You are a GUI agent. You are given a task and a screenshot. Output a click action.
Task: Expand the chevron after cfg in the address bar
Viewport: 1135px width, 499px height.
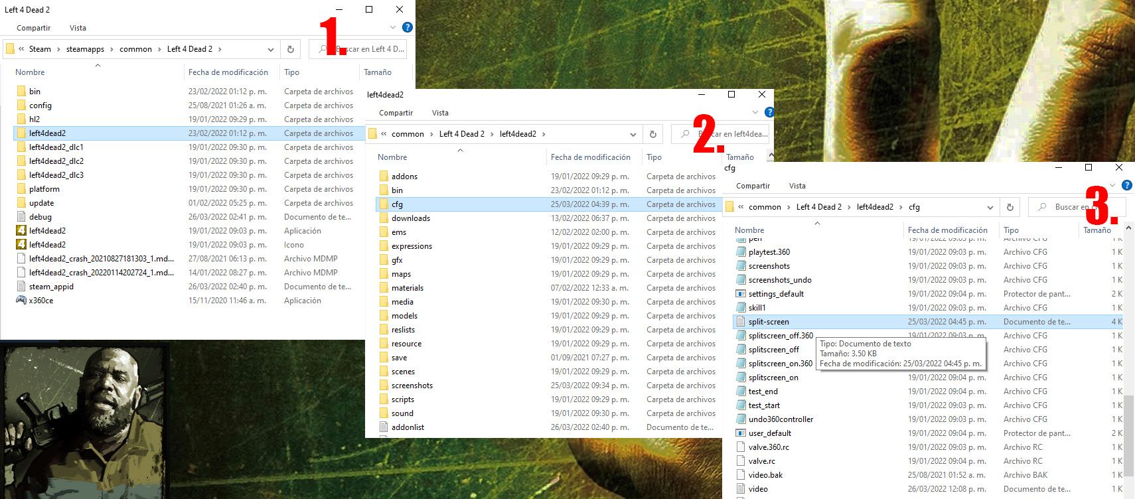point(927,207)
